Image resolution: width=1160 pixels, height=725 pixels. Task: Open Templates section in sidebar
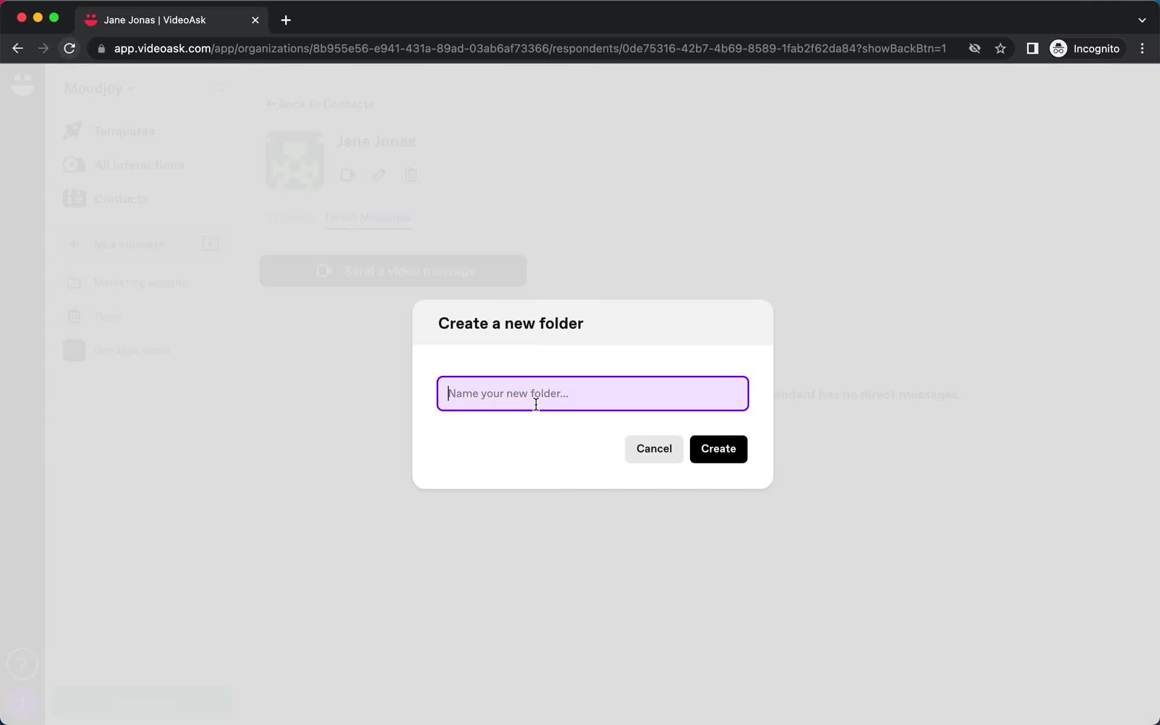click(x=124, y=131)
